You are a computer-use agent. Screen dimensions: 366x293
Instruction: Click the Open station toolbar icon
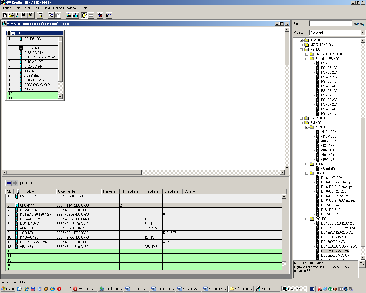click(11, 15)
